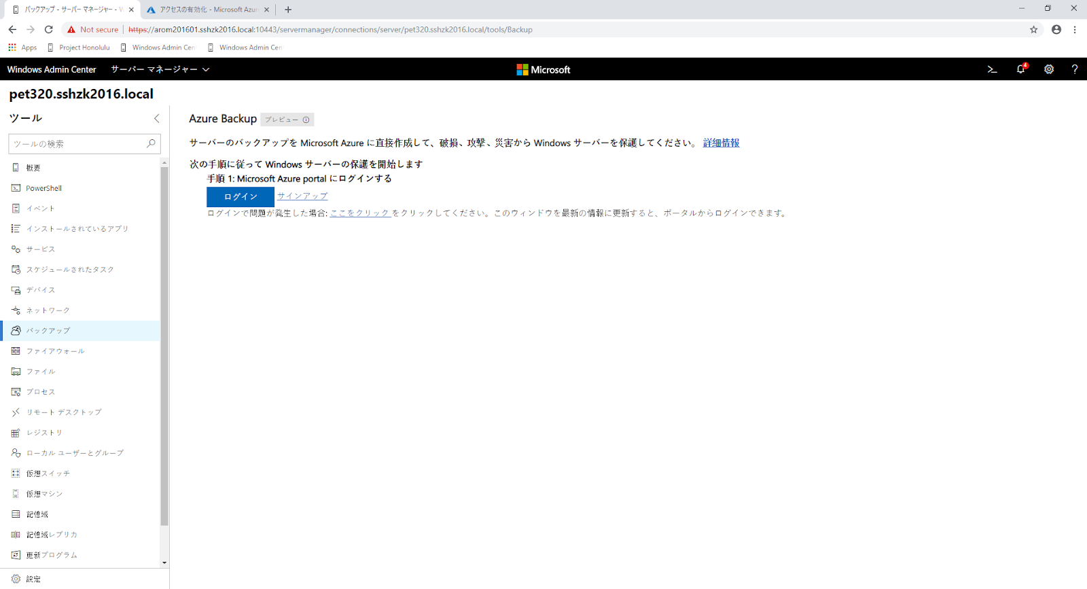Reload the page
The height and width of the screenshot is (589, 1087).
pyautogui.click(x=48, y=29)
